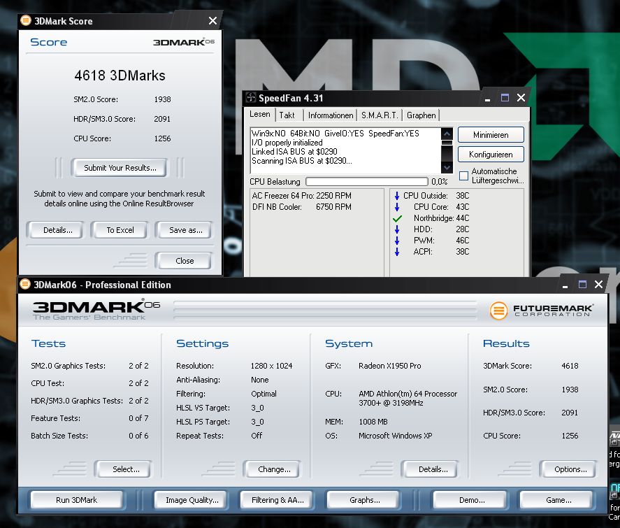Open Konfigurieren in SpeedFan
This screenshot has height=528, width=620.
point(491,155)
